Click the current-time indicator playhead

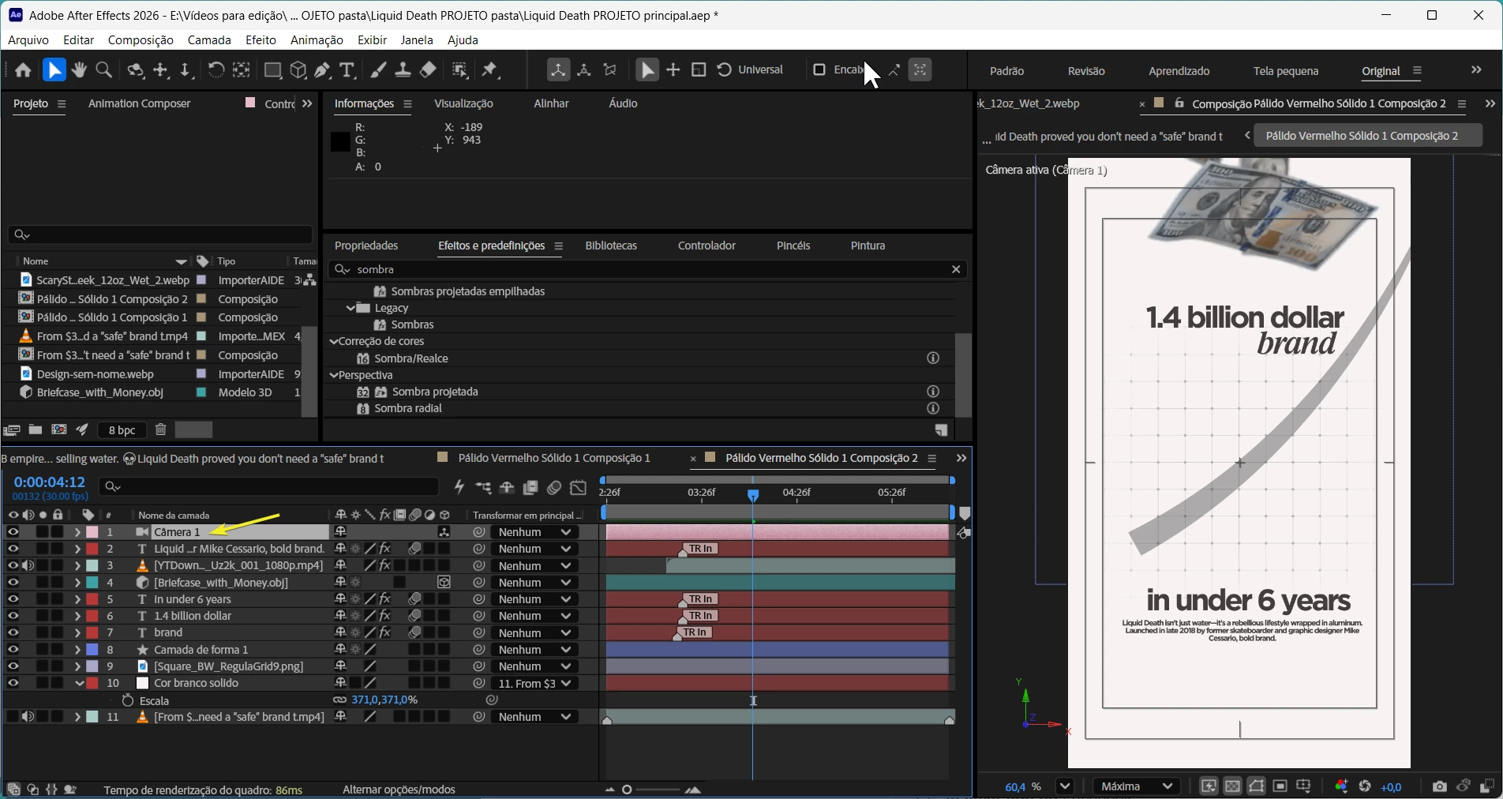pos(753,495)
